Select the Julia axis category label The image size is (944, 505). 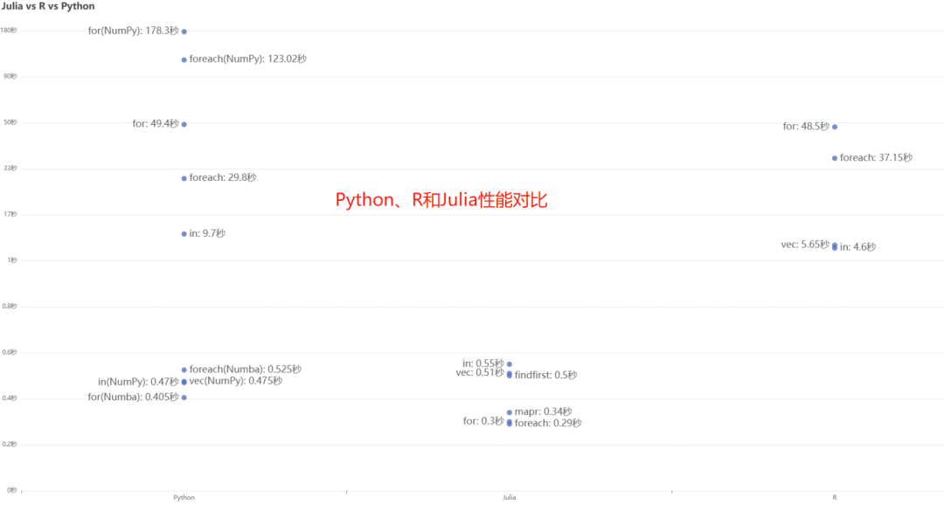pyautogui.click(x=509, y=496)
